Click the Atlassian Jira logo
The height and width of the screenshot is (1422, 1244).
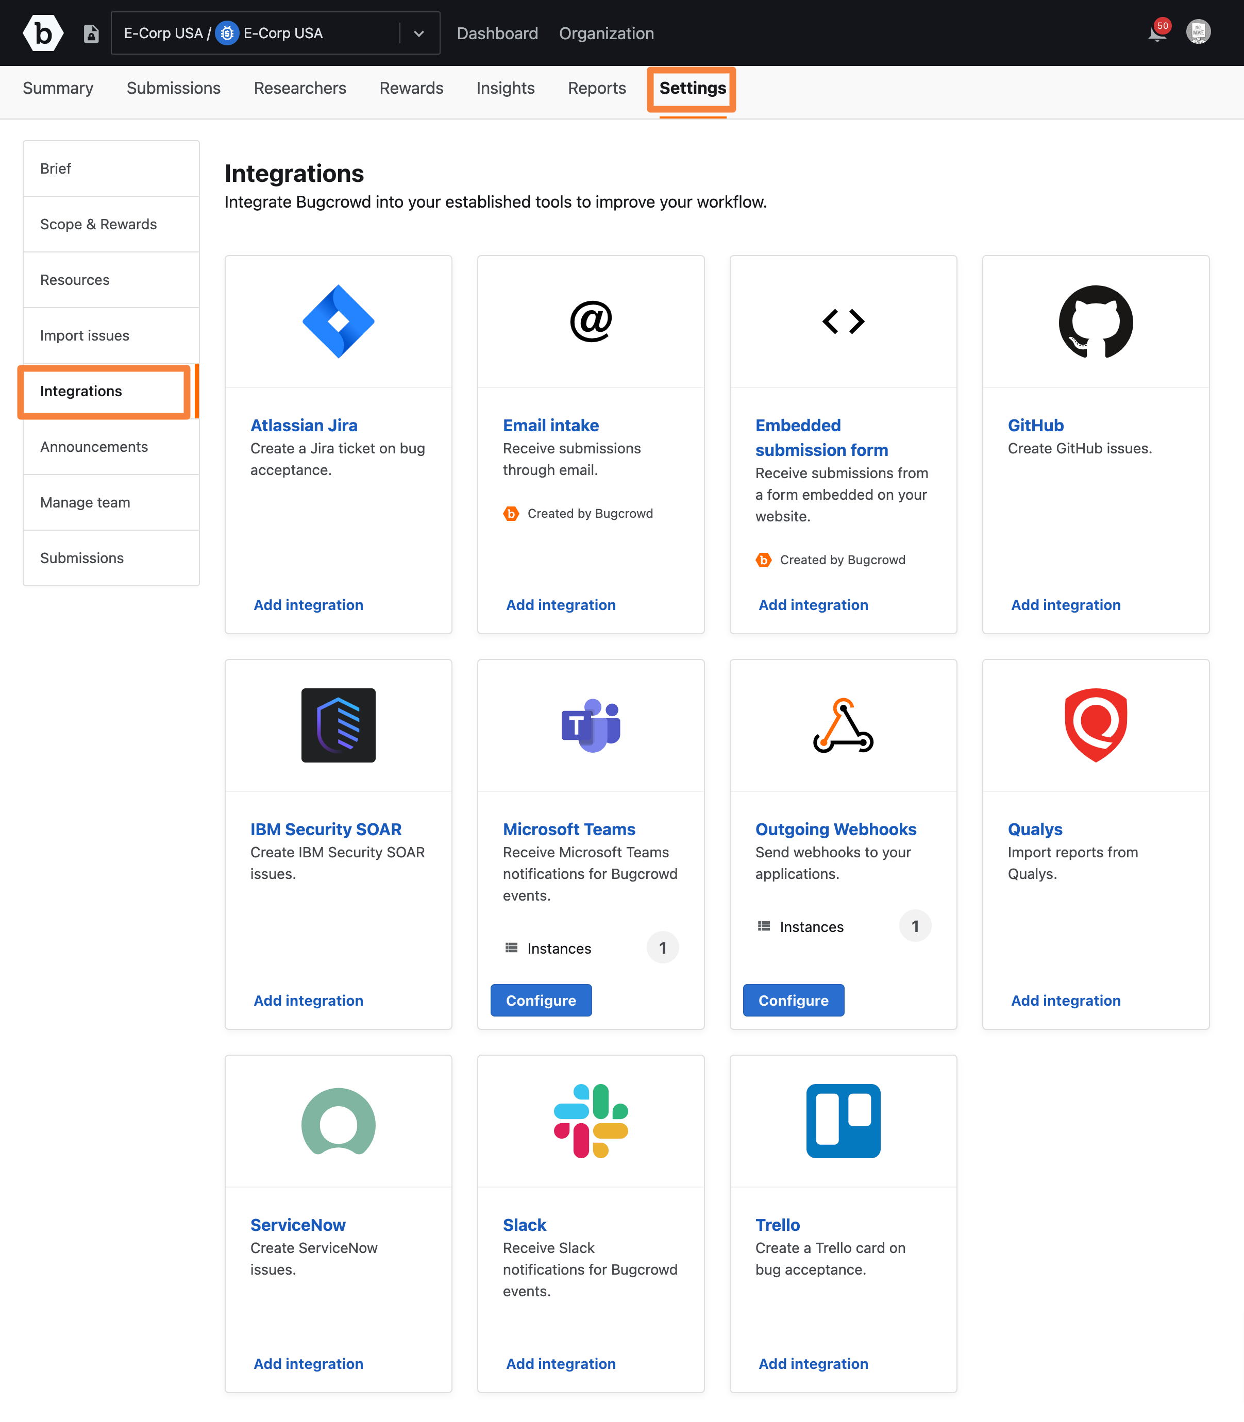338,321
